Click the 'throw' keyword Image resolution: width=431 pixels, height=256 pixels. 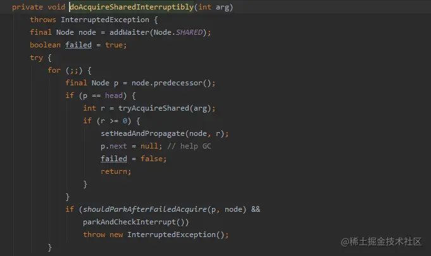click(94, 235)
